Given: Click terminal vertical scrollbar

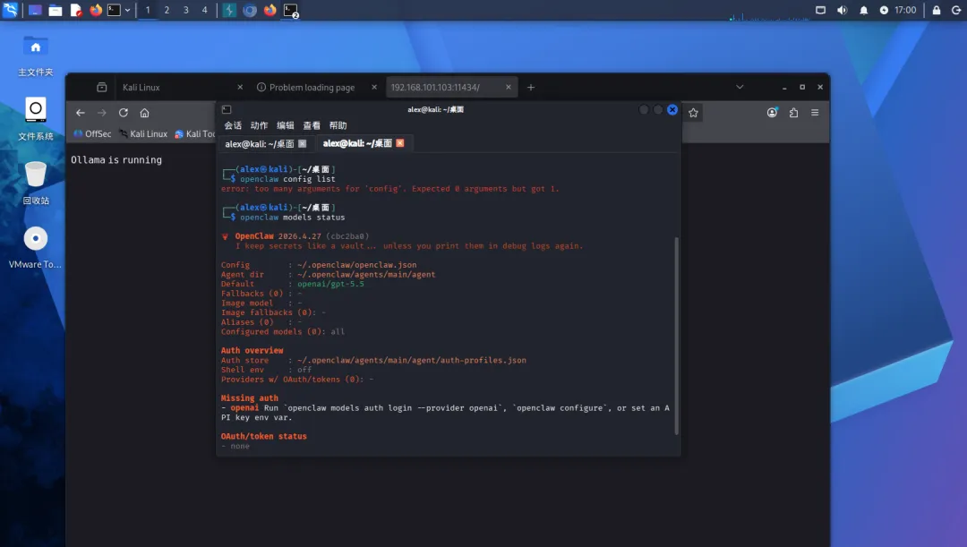Looking at the screenshot, I should click(x=677, y=336).
